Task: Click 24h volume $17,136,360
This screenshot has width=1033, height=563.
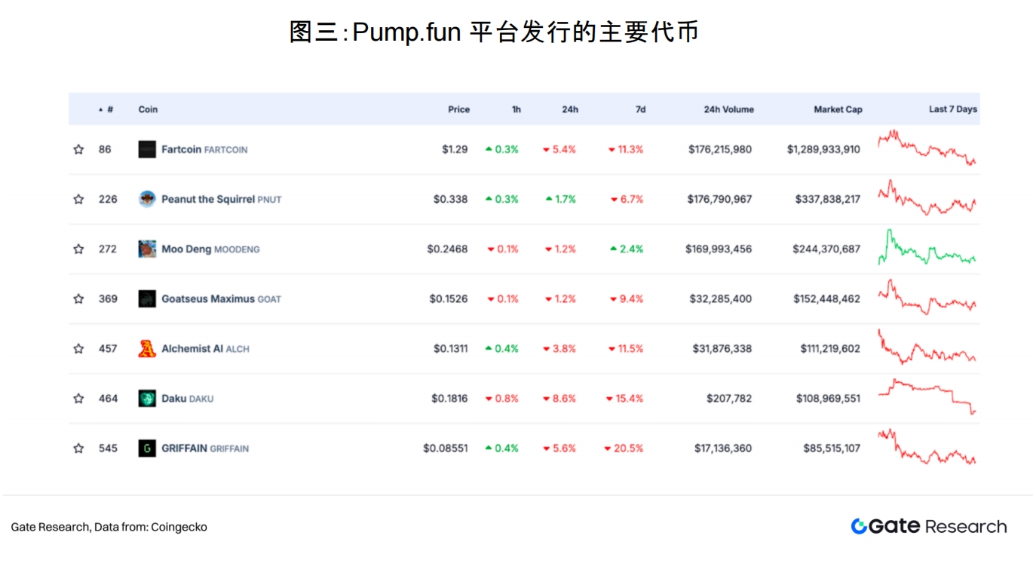Action: pyautogui.click(x=723, y=448)
